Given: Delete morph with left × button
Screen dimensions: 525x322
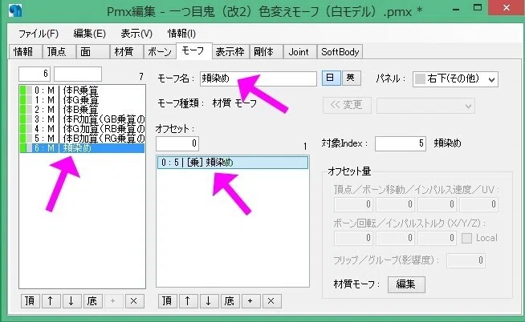Looking at the screenshot, I should [134, 301].
